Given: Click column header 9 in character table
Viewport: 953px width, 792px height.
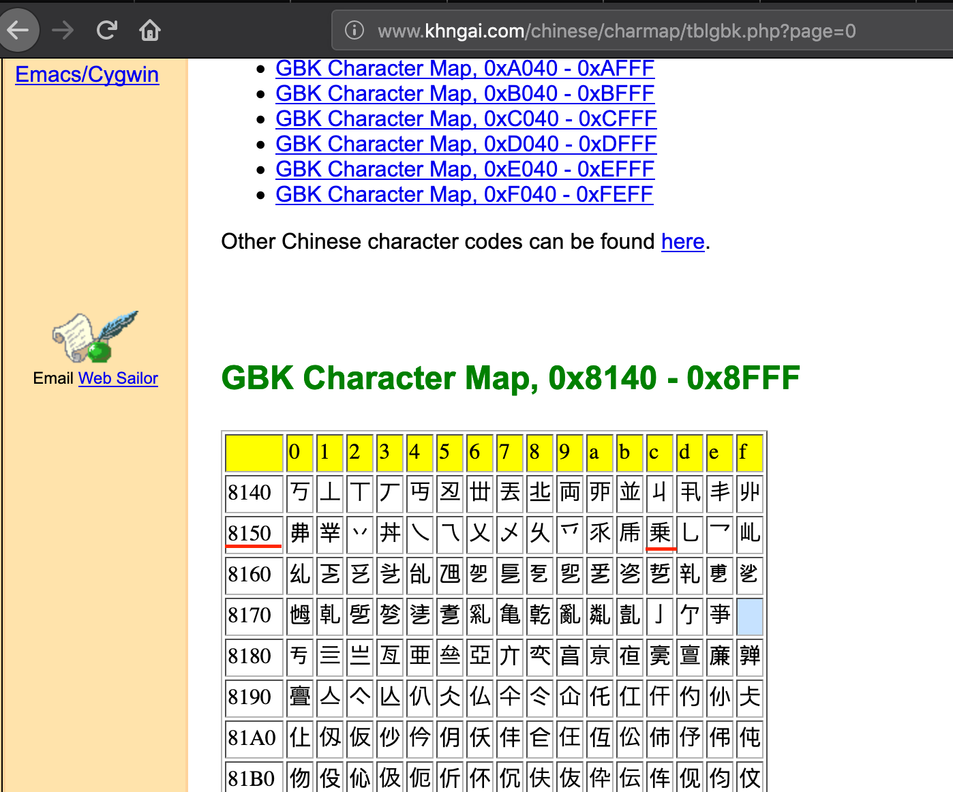Looking at the screenshot, I should 570,453.
